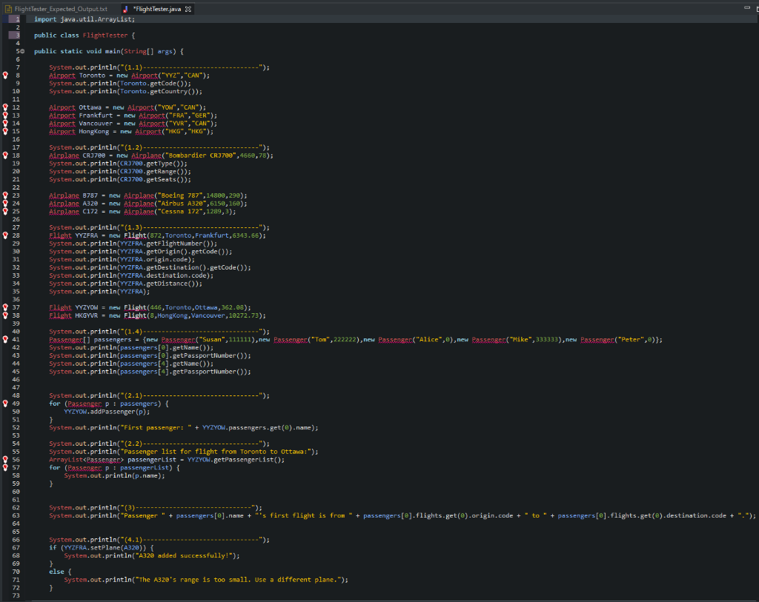Image resolution: width=759 pixels, height=602 pixels.
Task: Click the error lightbulb marker beside line 8
Action: 5,75
